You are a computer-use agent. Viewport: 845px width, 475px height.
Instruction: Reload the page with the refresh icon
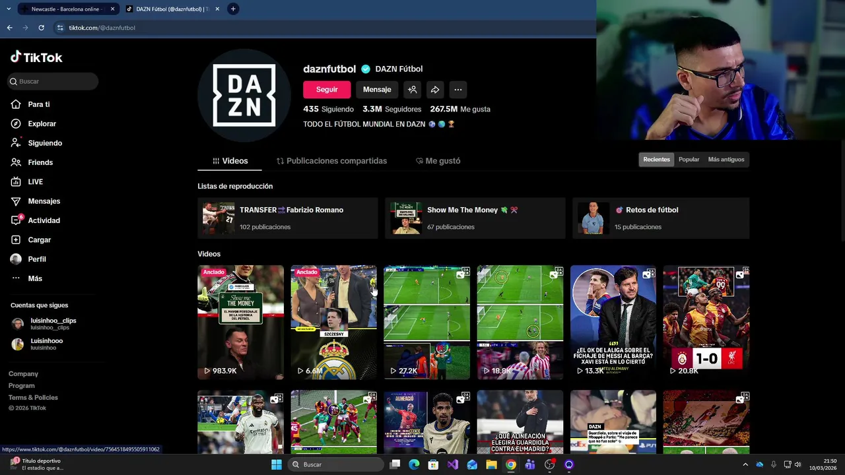(x=41, y=28)
